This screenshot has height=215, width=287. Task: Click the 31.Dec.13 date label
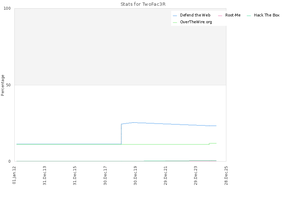[x=44, y=175]
